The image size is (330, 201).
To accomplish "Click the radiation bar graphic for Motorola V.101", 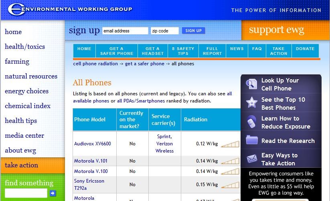I will coord(230,161).
